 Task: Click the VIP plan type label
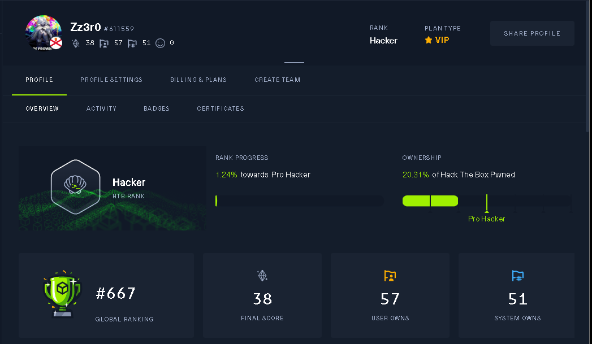(x=442, y=40)
